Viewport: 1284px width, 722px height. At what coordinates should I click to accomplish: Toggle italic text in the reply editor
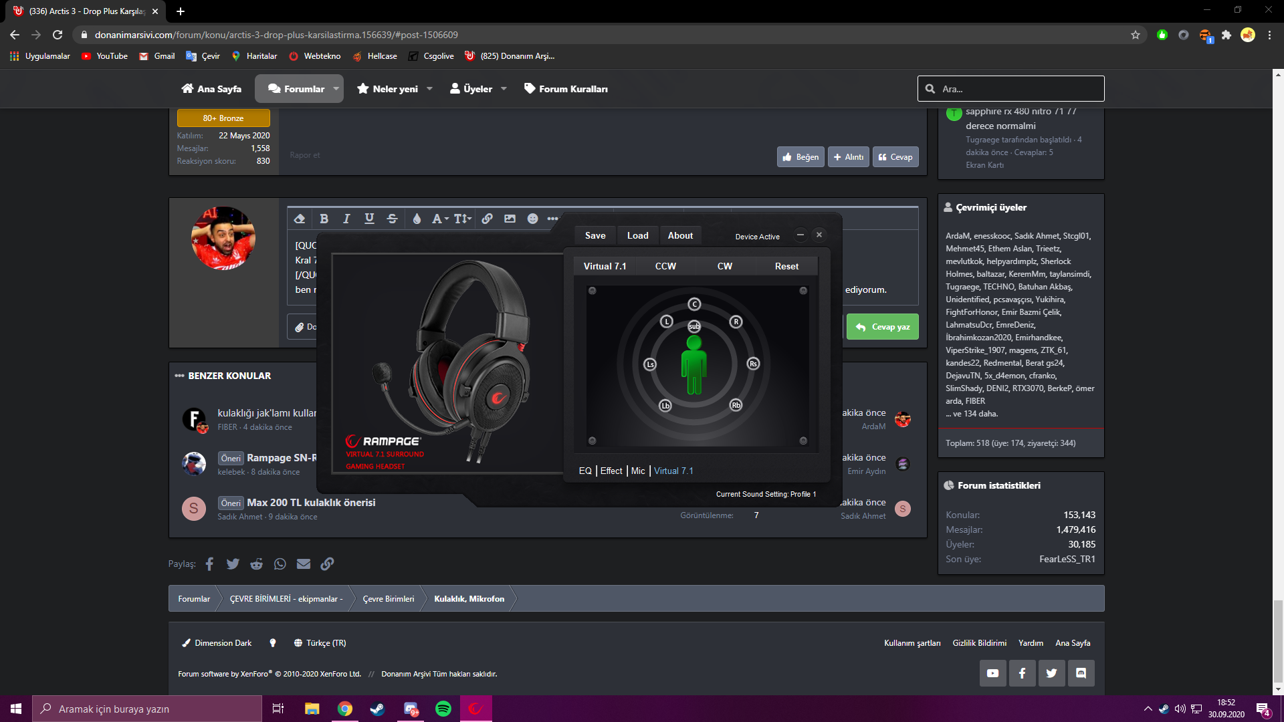[x=346, y=219]
